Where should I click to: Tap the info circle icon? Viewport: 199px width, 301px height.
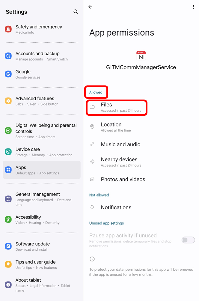(x=92, y=259)
